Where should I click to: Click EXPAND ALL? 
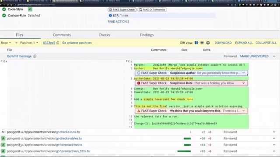tap(244, 43)
